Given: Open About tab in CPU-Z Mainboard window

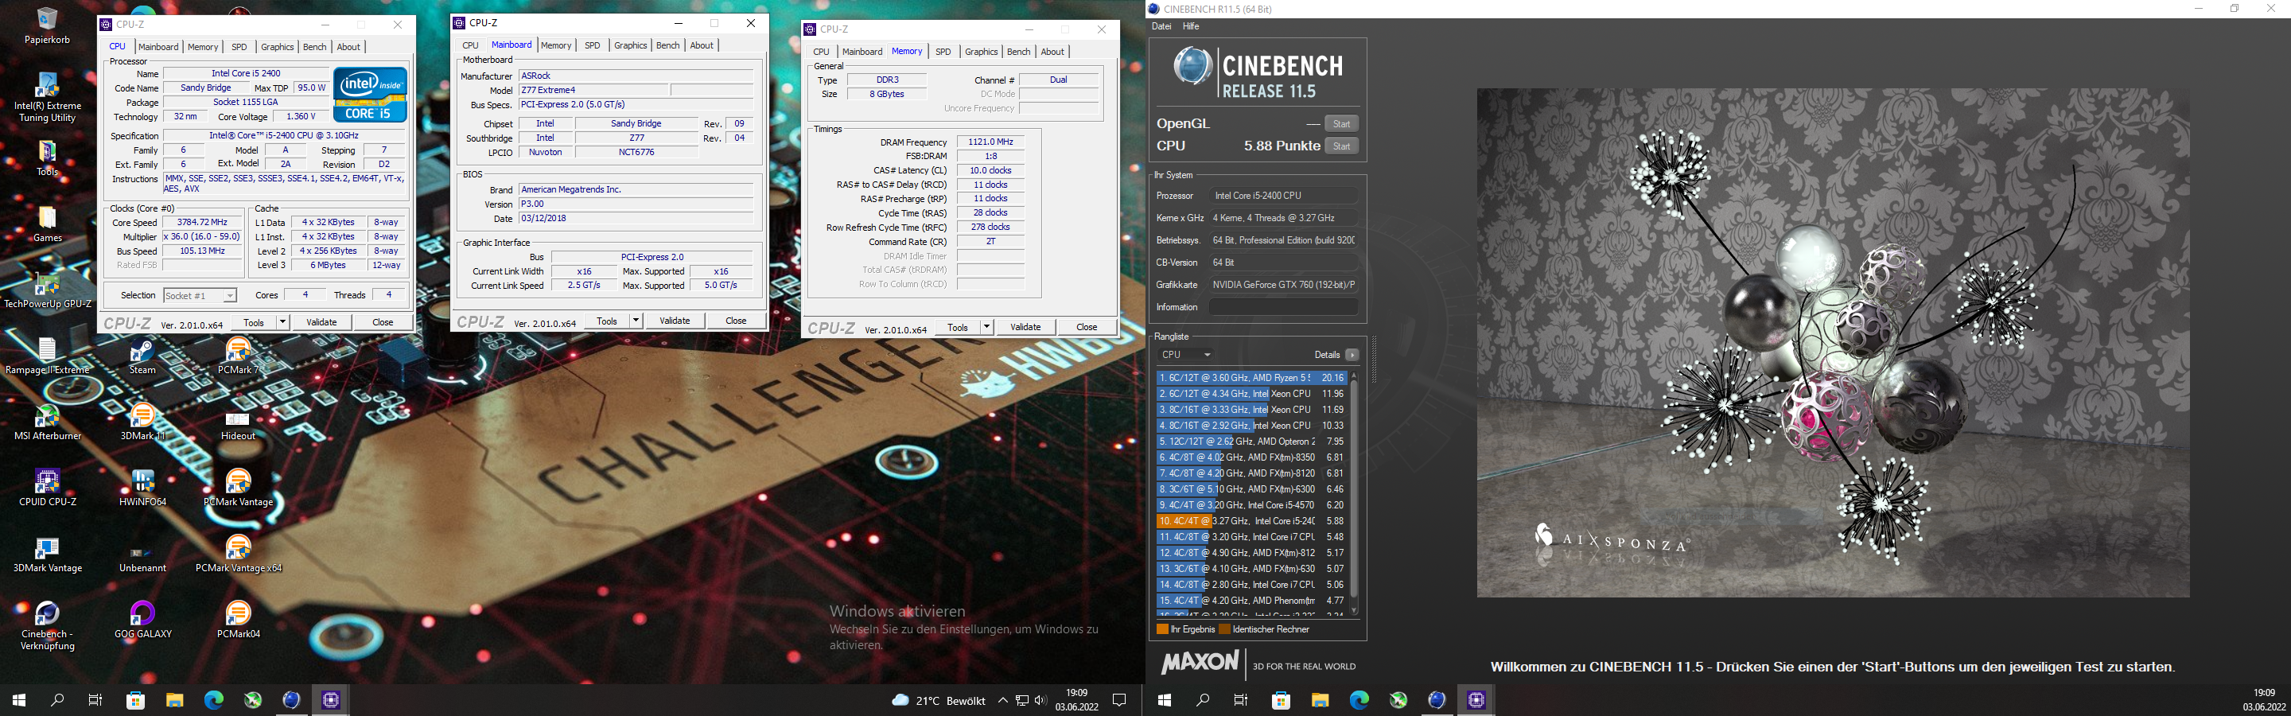Looking at the screenshot, I should (x=702, y=45).
